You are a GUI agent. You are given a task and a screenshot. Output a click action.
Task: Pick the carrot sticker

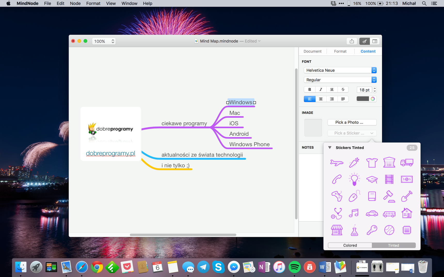coord(354,163)
